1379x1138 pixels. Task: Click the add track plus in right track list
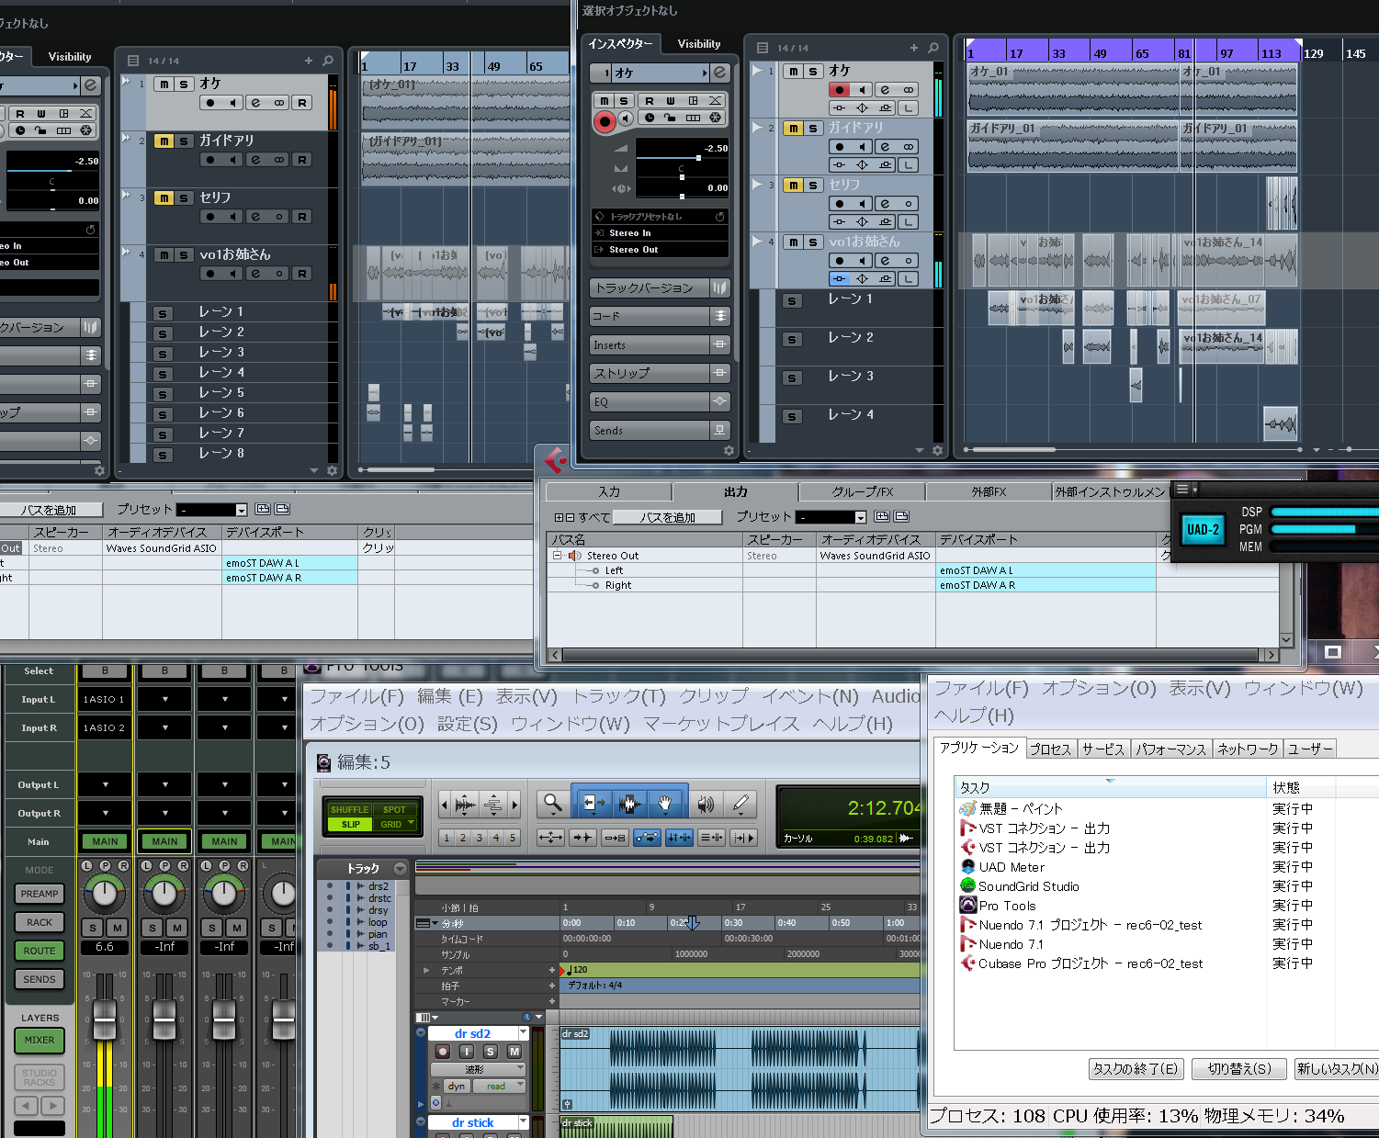[913, 48]
